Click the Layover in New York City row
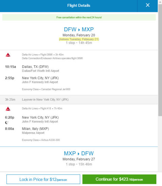Viewport: 162px width, 186px height. pyautogui.click(x=79, y=100)
